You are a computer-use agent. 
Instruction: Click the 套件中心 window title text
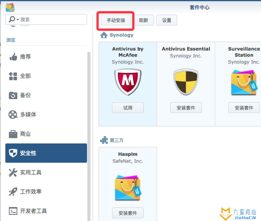200,7
